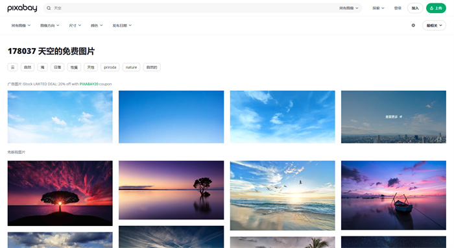Open boat on purple water photo
Screen dimensions: 454x248
pos(394,195)
